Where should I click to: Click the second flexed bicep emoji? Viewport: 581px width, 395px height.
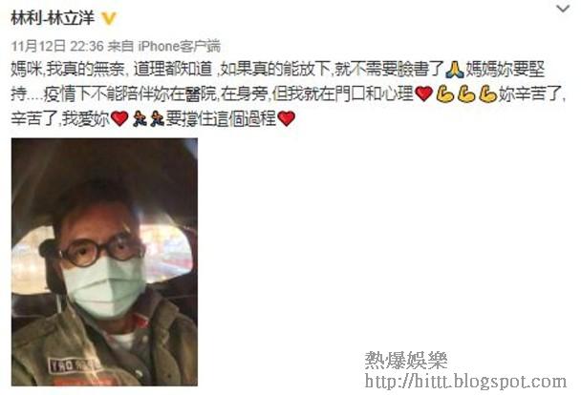pos(466,94)
